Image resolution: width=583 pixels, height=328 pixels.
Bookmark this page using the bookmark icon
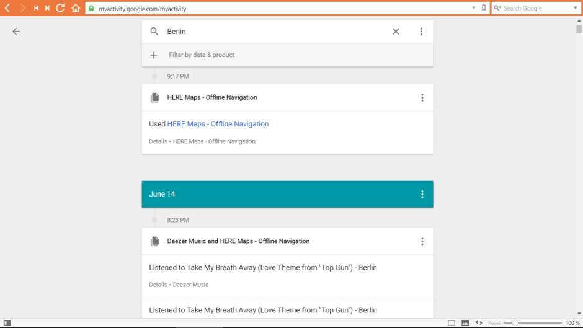click(483, 8)
